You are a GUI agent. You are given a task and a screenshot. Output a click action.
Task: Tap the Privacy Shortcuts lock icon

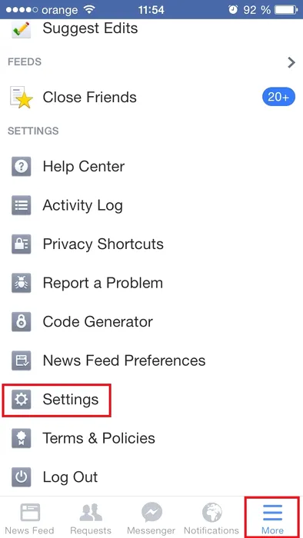(x=22, y=244)
